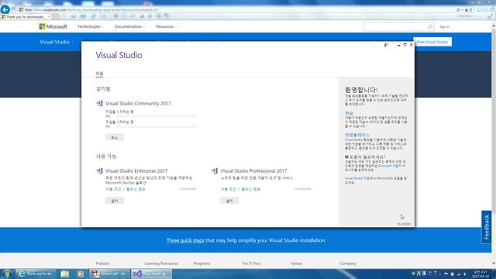Click the help question-mark icon in welcome panel

346,157
